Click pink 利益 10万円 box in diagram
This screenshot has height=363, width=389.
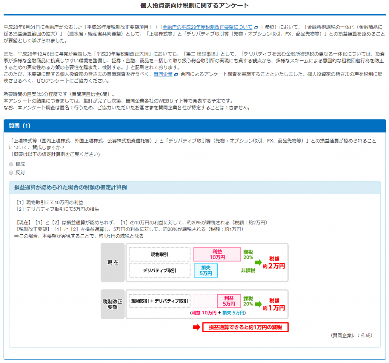(x=217, y=254)
